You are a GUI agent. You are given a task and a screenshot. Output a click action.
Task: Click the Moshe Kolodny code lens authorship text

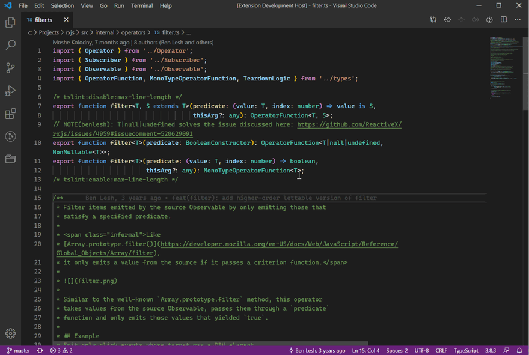[x=91, y=43]
